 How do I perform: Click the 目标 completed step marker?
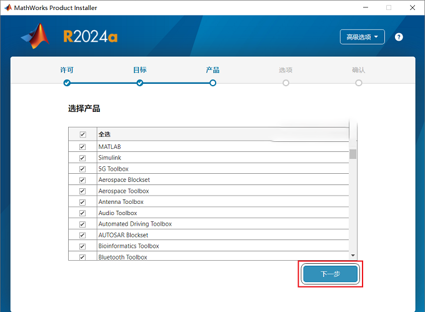pyautogui.click(x=140, y=83)
